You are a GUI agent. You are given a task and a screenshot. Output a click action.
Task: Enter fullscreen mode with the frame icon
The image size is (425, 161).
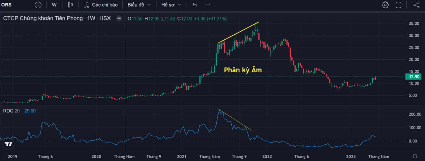pos(398,5)
